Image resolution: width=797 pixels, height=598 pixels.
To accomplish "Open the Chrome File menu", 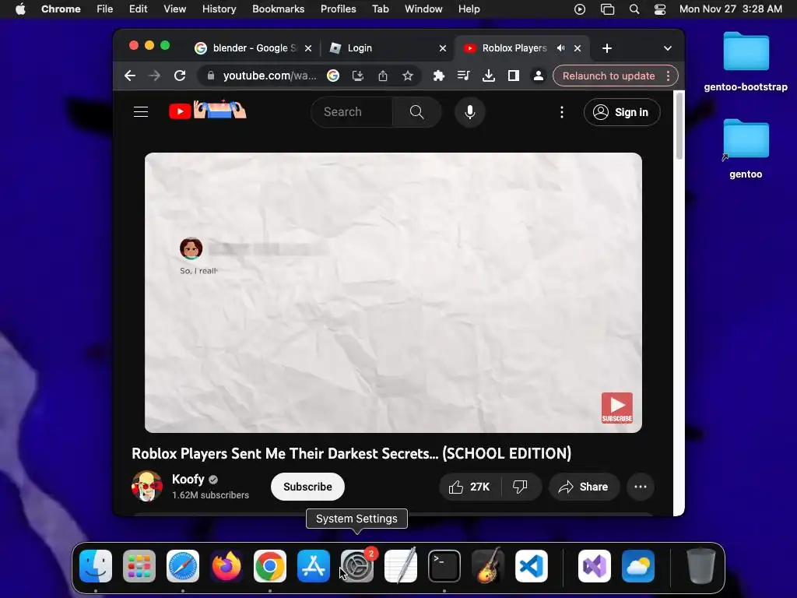I will click(105, 9).
